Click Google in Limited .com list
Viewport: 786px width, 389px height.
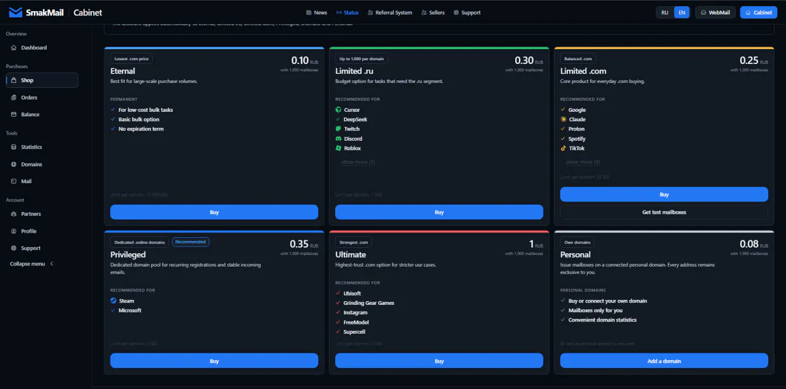coord(577,110)
